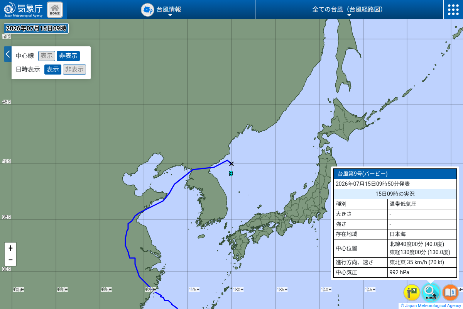Expand 全ての台風（台風経路図） dropdown

[349, 10]
